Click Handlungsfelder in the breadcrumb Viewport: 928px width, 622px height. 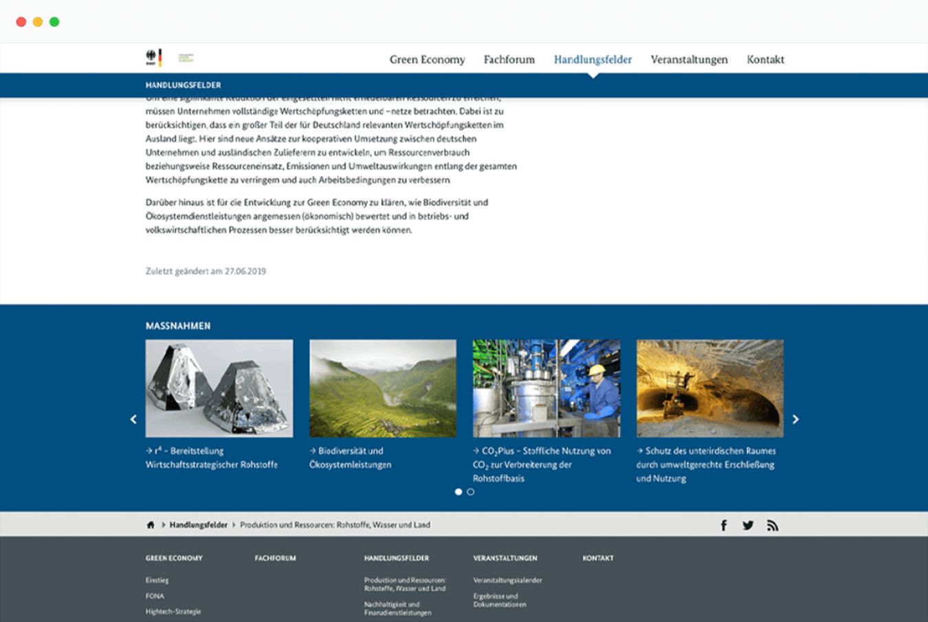click(198, 525)
